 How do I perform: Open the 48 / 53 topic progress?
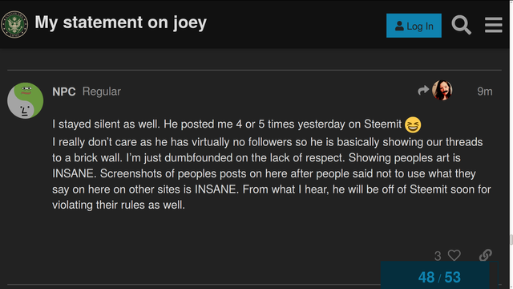pyautogui.click(x=439, y=277)
